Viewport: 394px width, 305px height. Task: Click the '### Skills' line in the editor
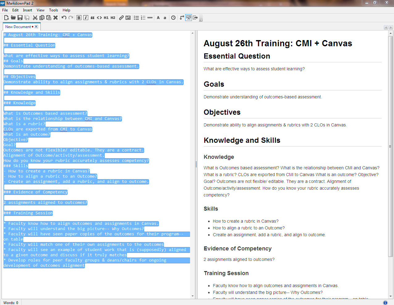pyautogui.click(x=16, y=166)
